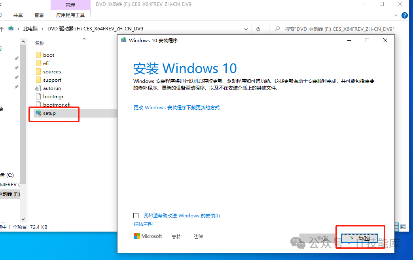Select the setup application icon

[x=38, y=113]
